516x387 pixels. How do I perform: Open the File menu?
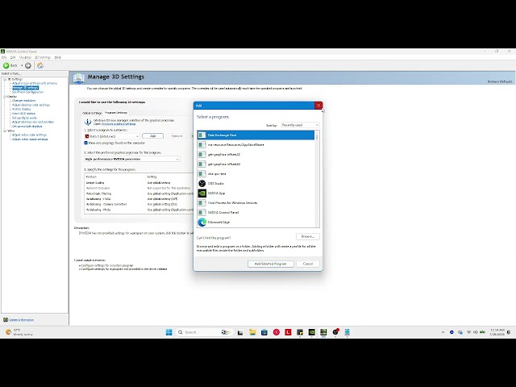click(x=4, y=57)
